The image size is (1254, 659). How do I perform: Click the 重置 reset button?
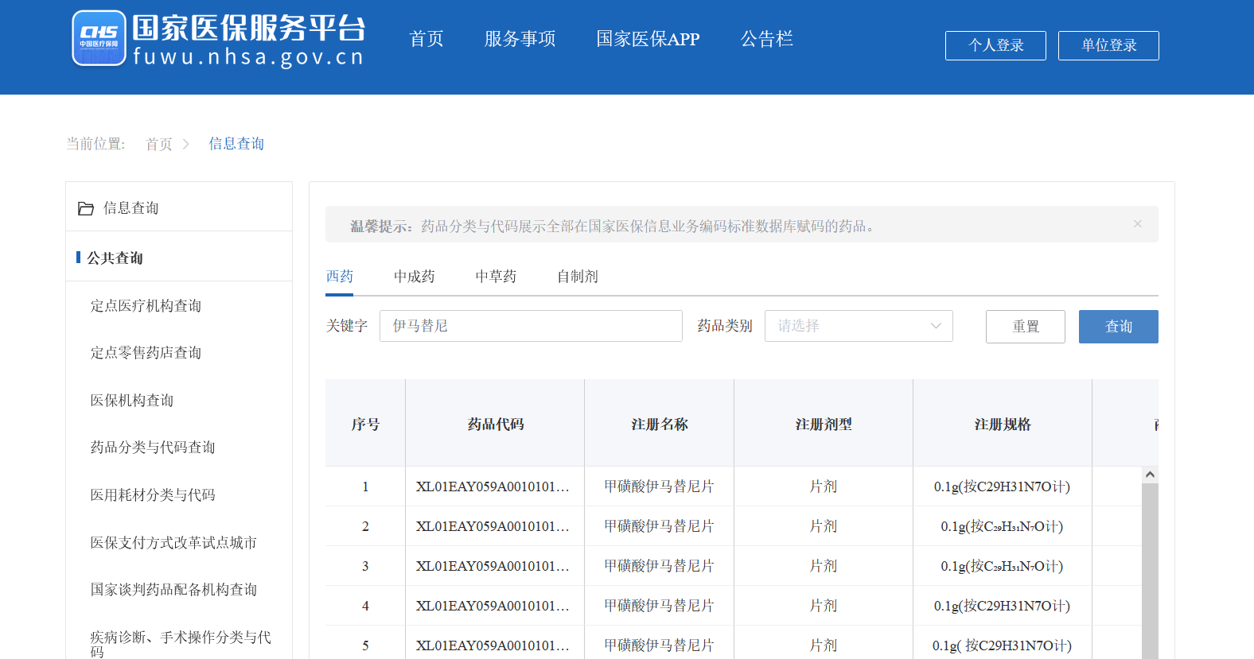click(1025, 327)
